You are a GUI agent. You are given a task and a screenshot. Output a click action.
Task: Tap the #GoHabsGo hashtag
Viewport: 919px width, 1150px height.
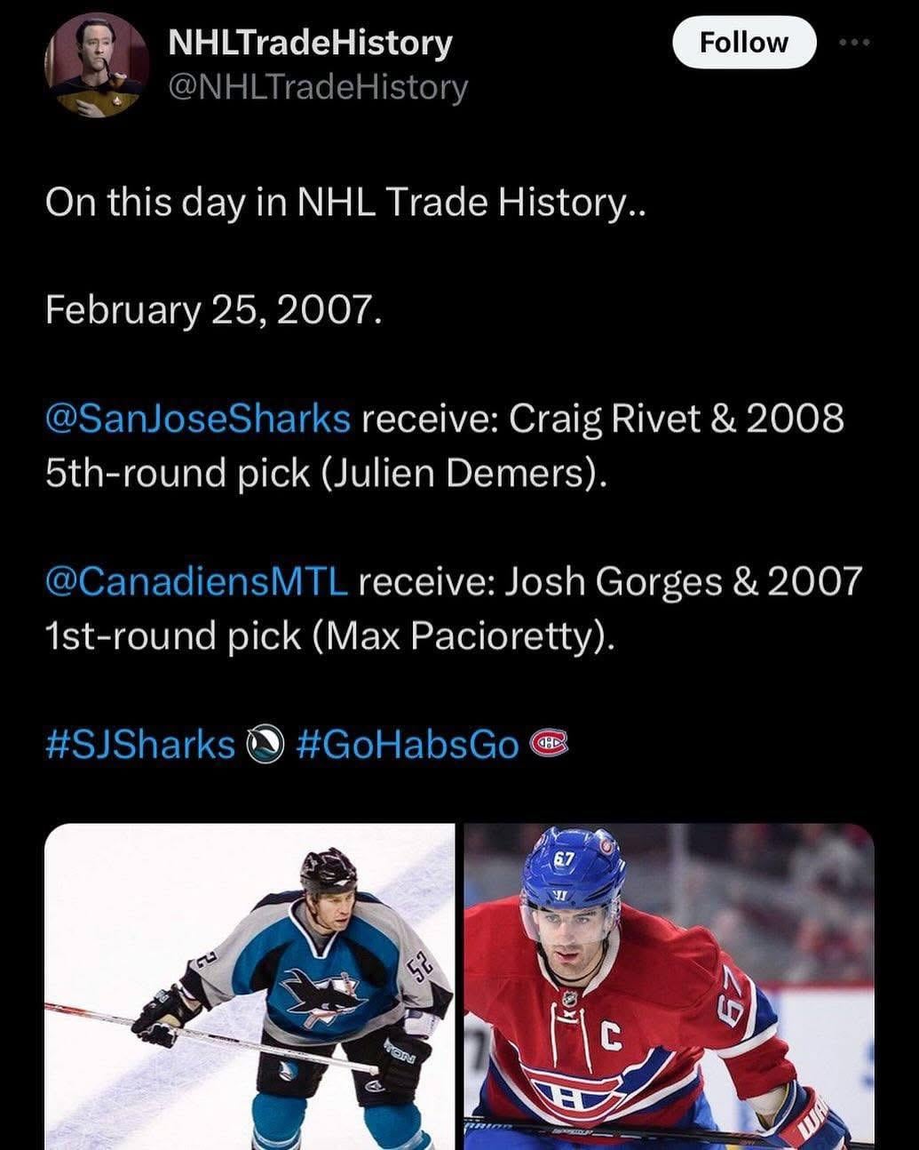[406, 744]
